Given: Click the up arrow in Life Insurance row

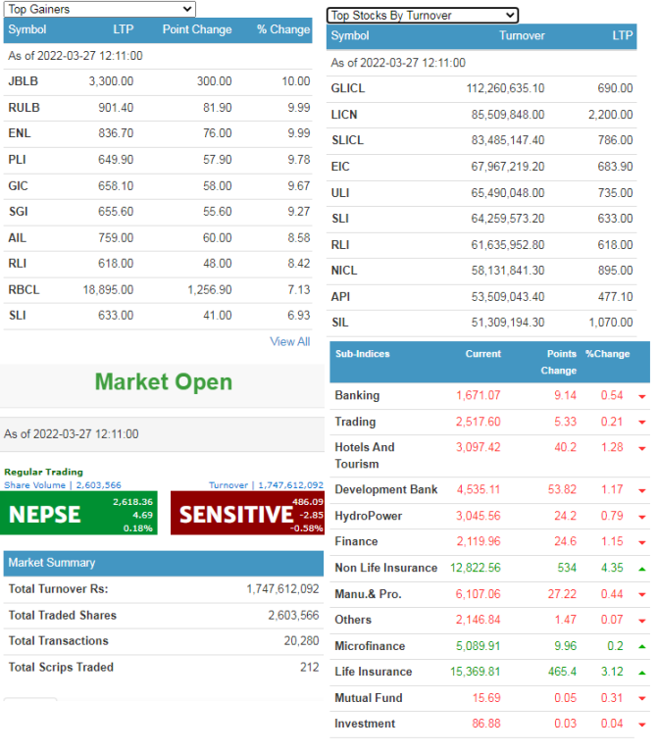Looking at the screenshot, I should [x=641, y=673].
